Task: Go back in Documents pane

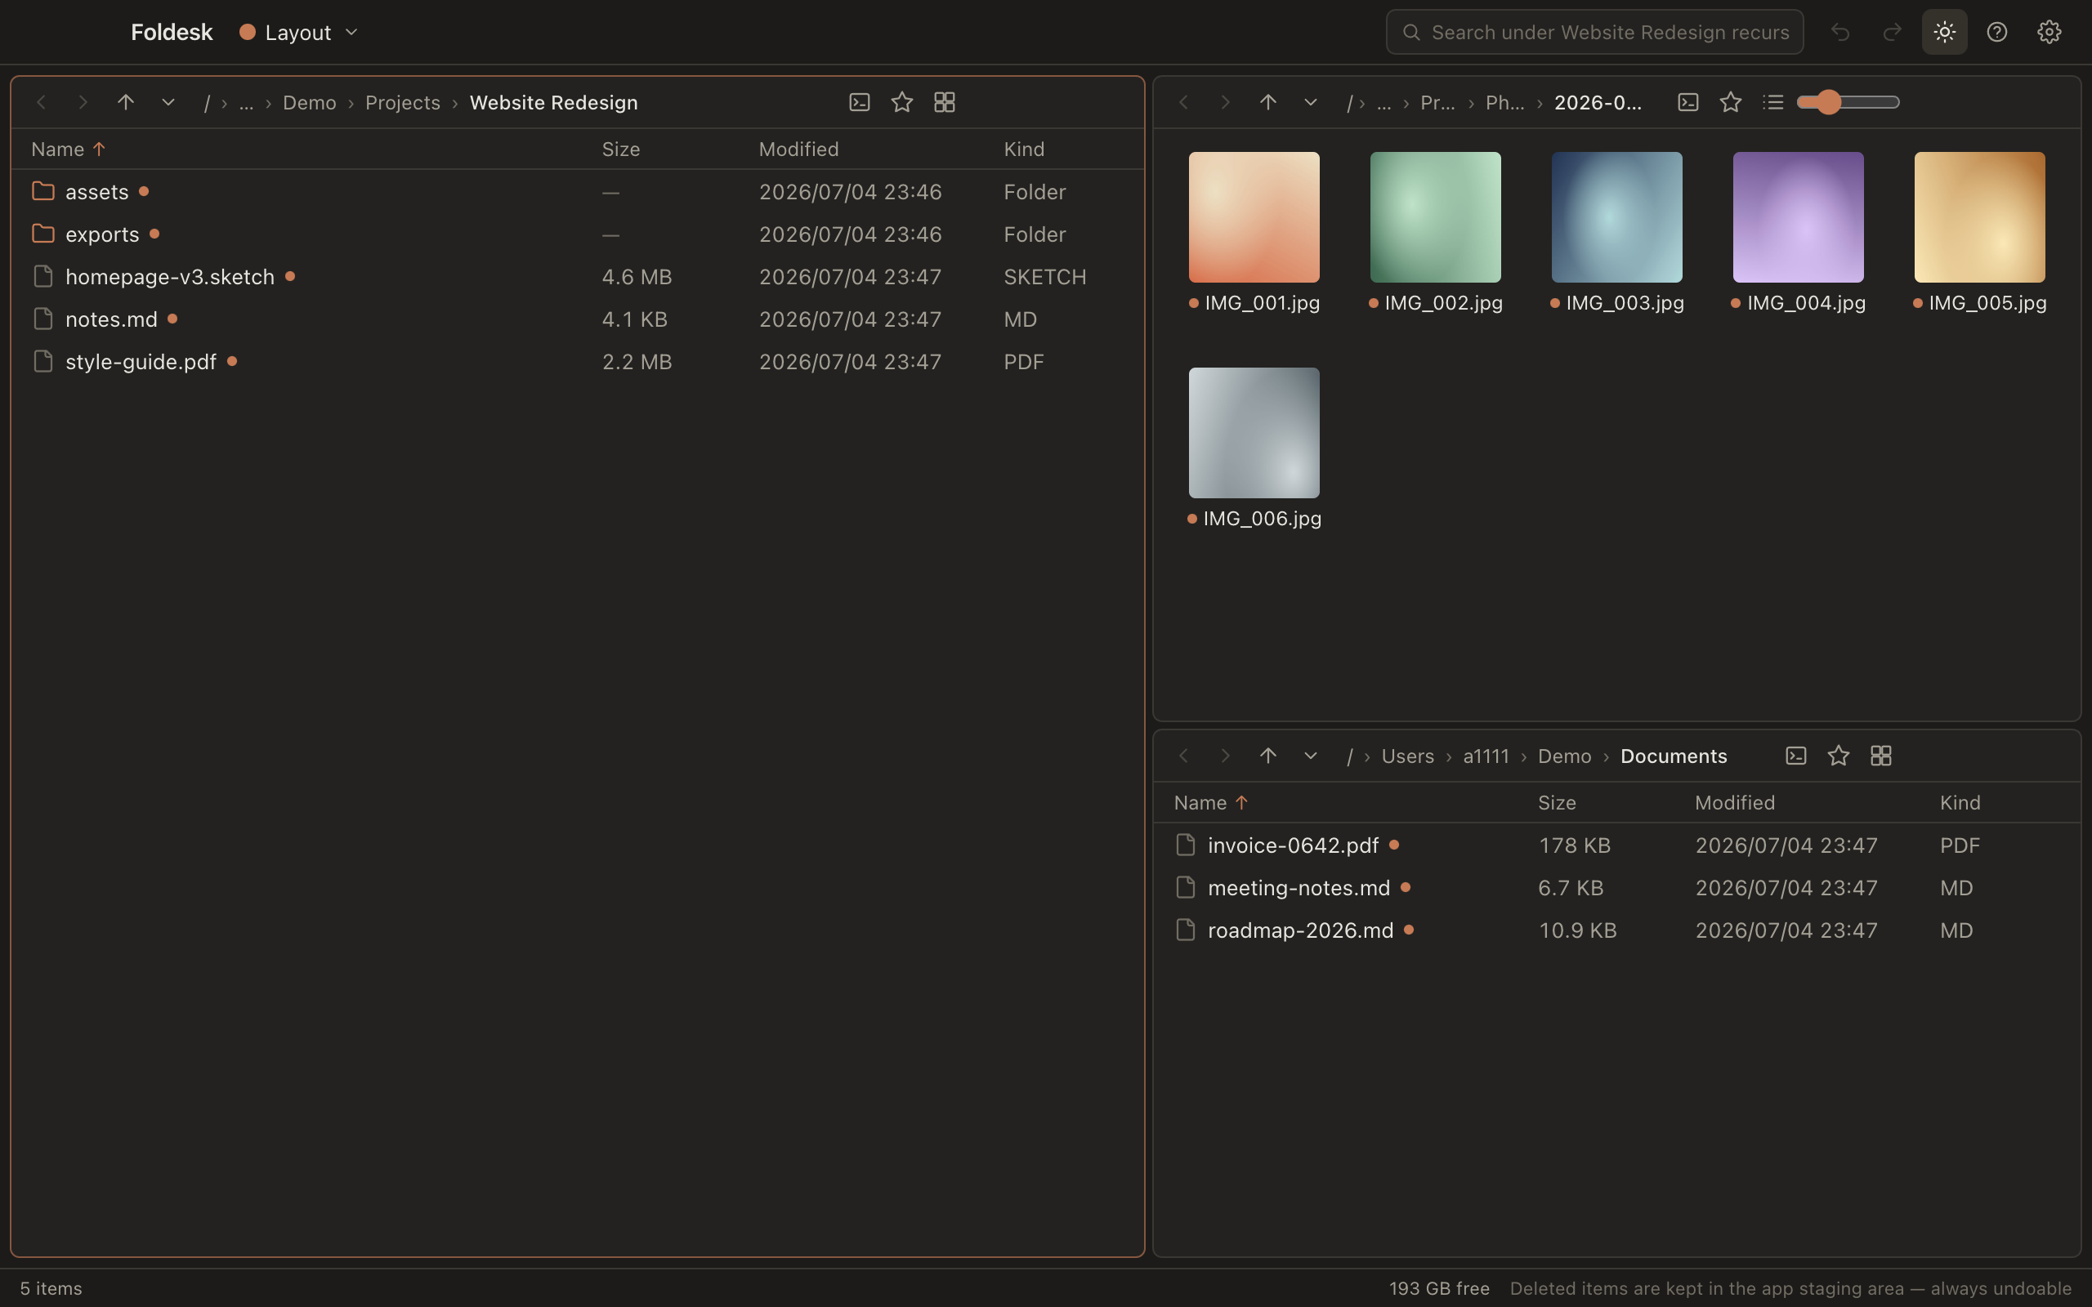Action: [x=1183, y=756]
